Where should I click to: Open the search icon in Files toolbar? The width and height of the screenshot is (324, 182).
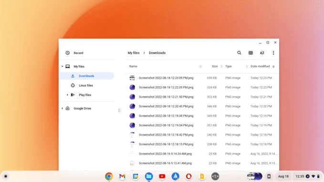[239, 53]
